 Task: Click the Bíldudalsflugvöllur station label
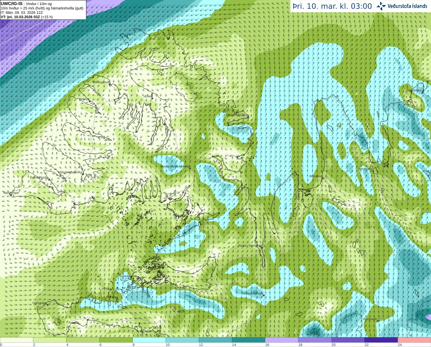(x=70, y=172)
